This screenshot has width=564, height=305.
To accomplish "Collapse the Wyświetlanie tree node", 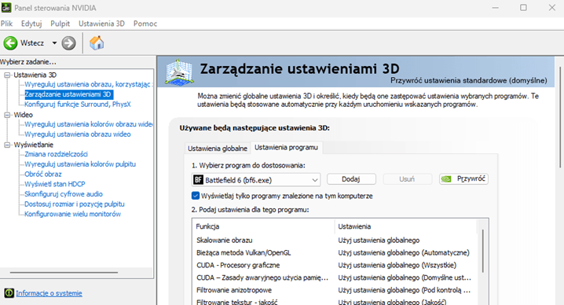I will click(x=7, y=145).
